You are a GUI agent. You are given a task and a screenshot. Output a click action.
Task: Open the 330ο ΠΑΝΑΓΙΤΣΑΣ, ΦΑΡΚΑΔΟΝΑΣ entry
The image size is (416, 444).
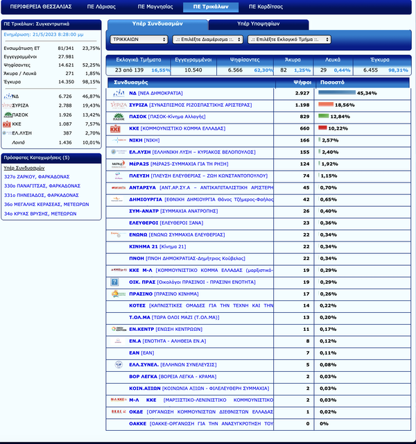pyautogui.click(x=42, y=186)
